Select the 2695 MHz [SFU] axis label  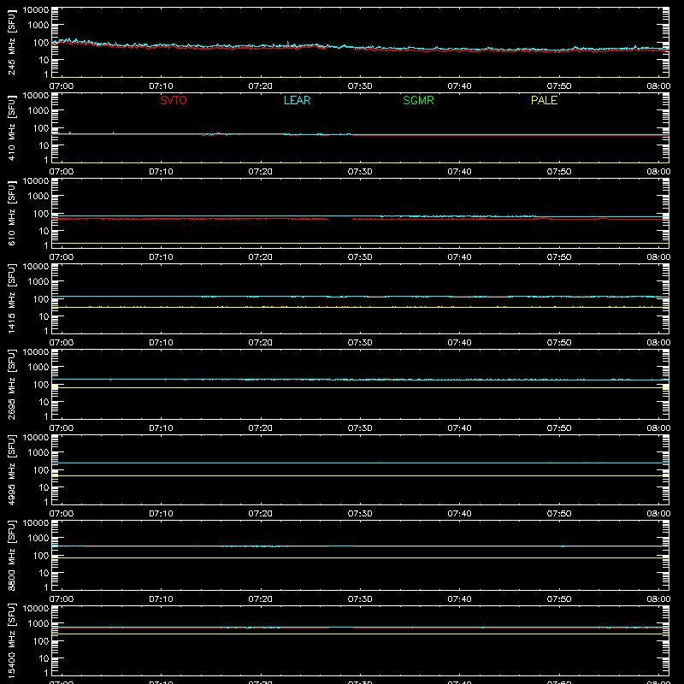11,384
